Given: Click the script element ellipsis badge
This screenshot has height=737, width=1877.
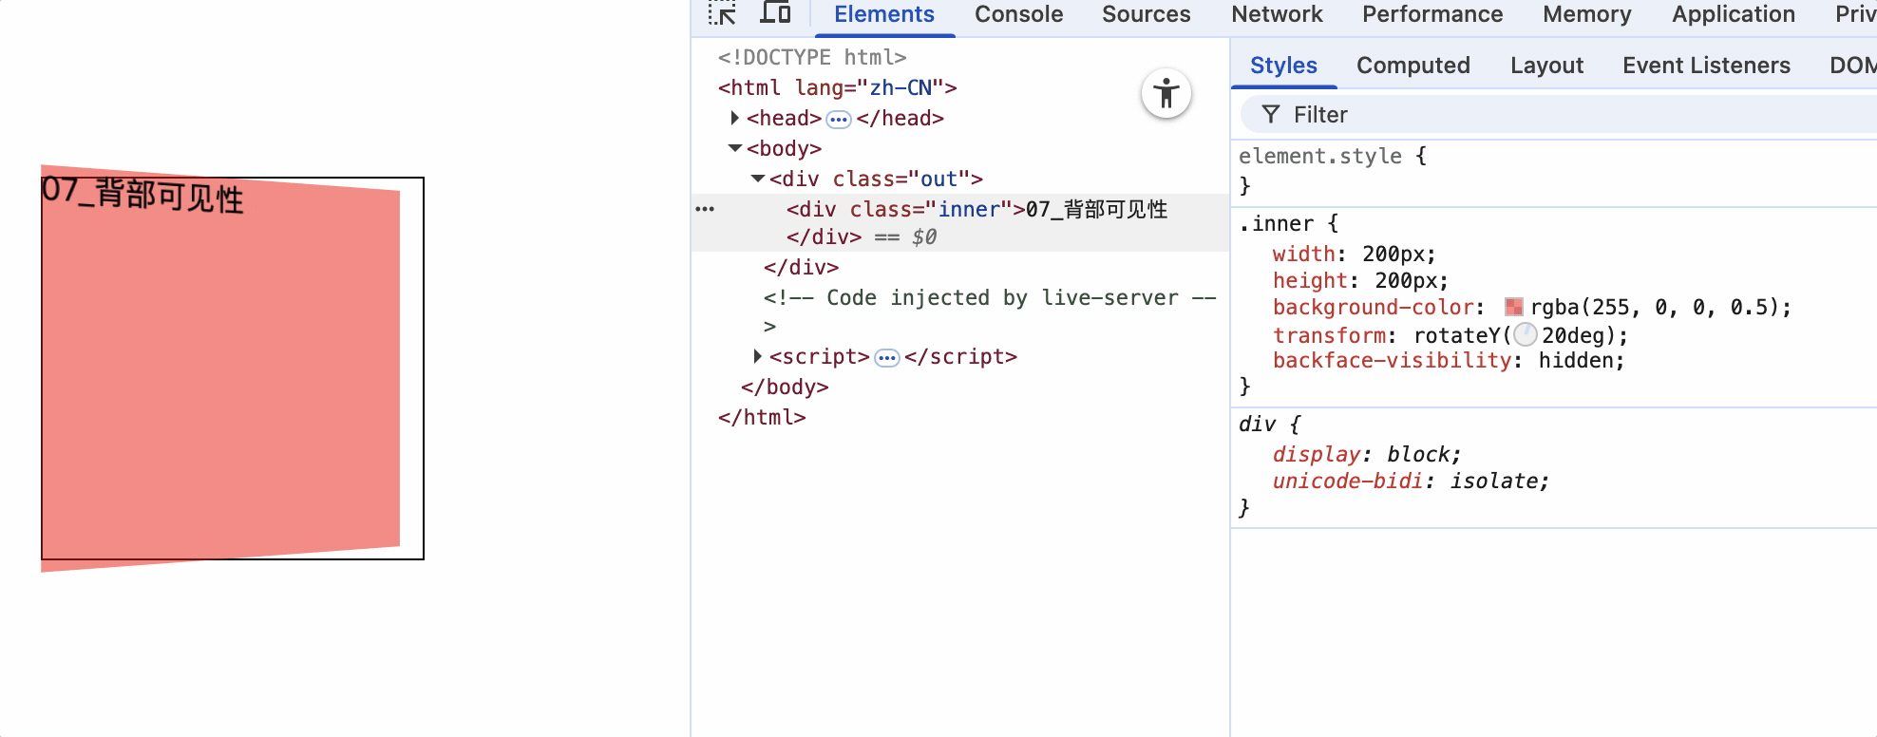Looking at the screenshot, I should pyautogui.click(x=886, y=358).
